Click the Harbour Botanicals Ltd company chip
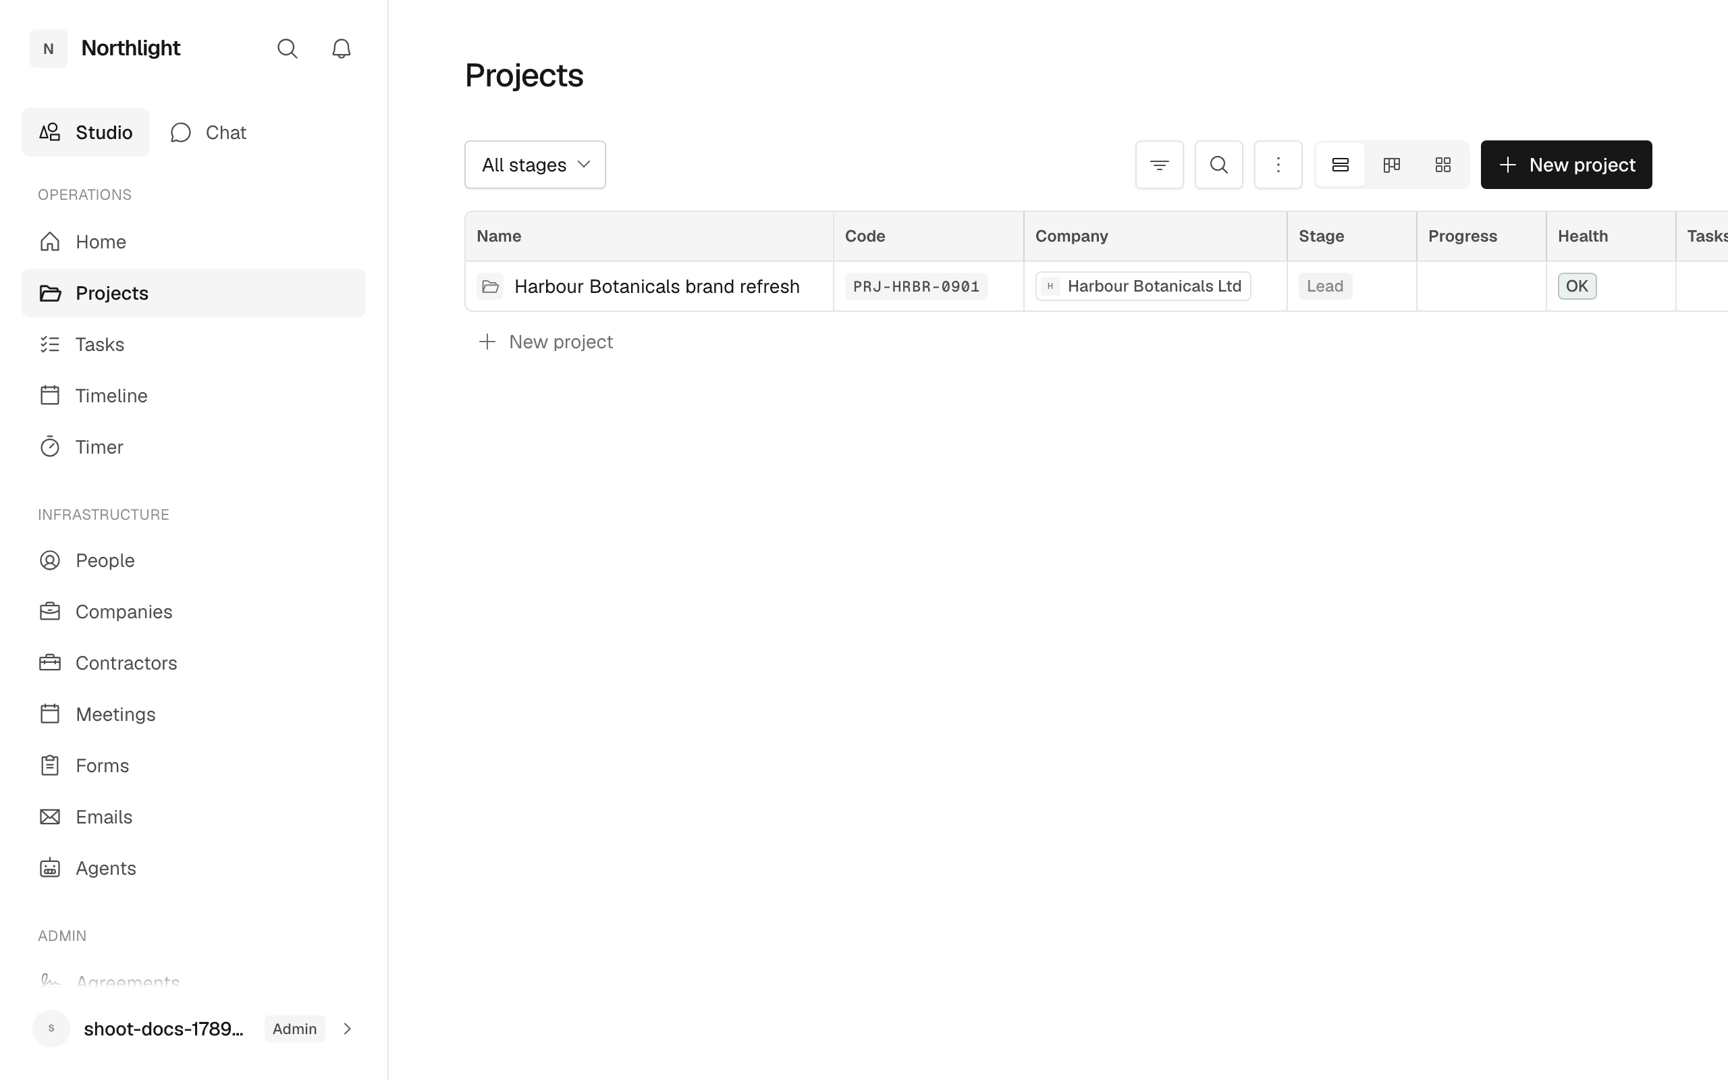 (1143, 286)
